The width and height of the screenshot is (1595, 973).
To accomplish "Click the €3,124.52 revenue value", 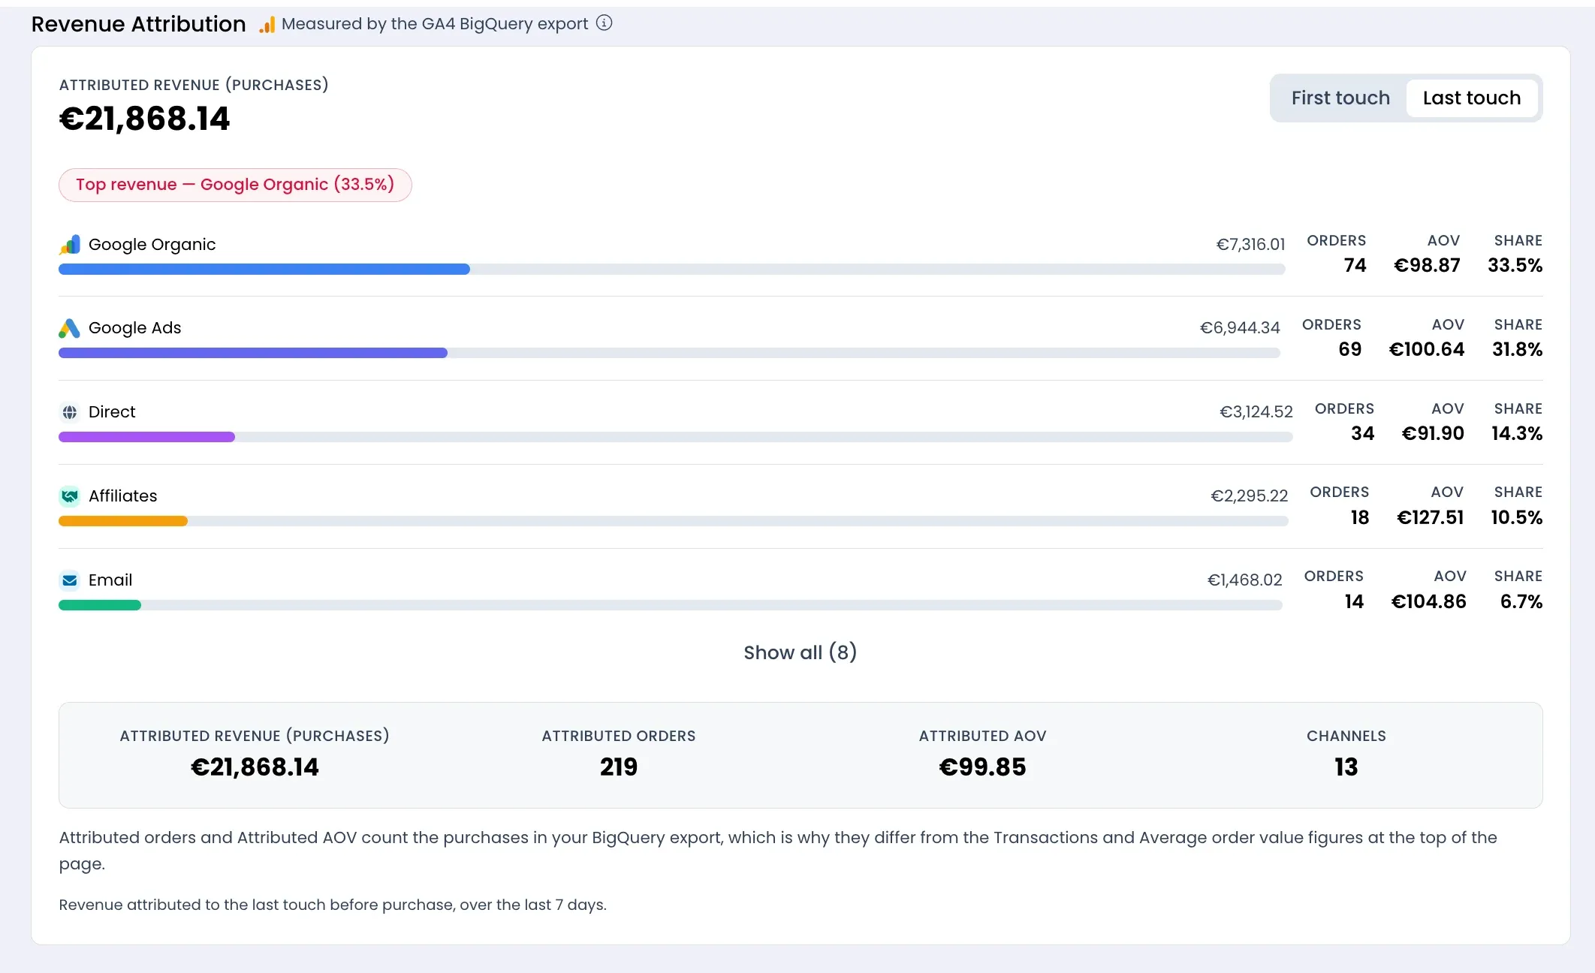I will [x=1256, y=412].
